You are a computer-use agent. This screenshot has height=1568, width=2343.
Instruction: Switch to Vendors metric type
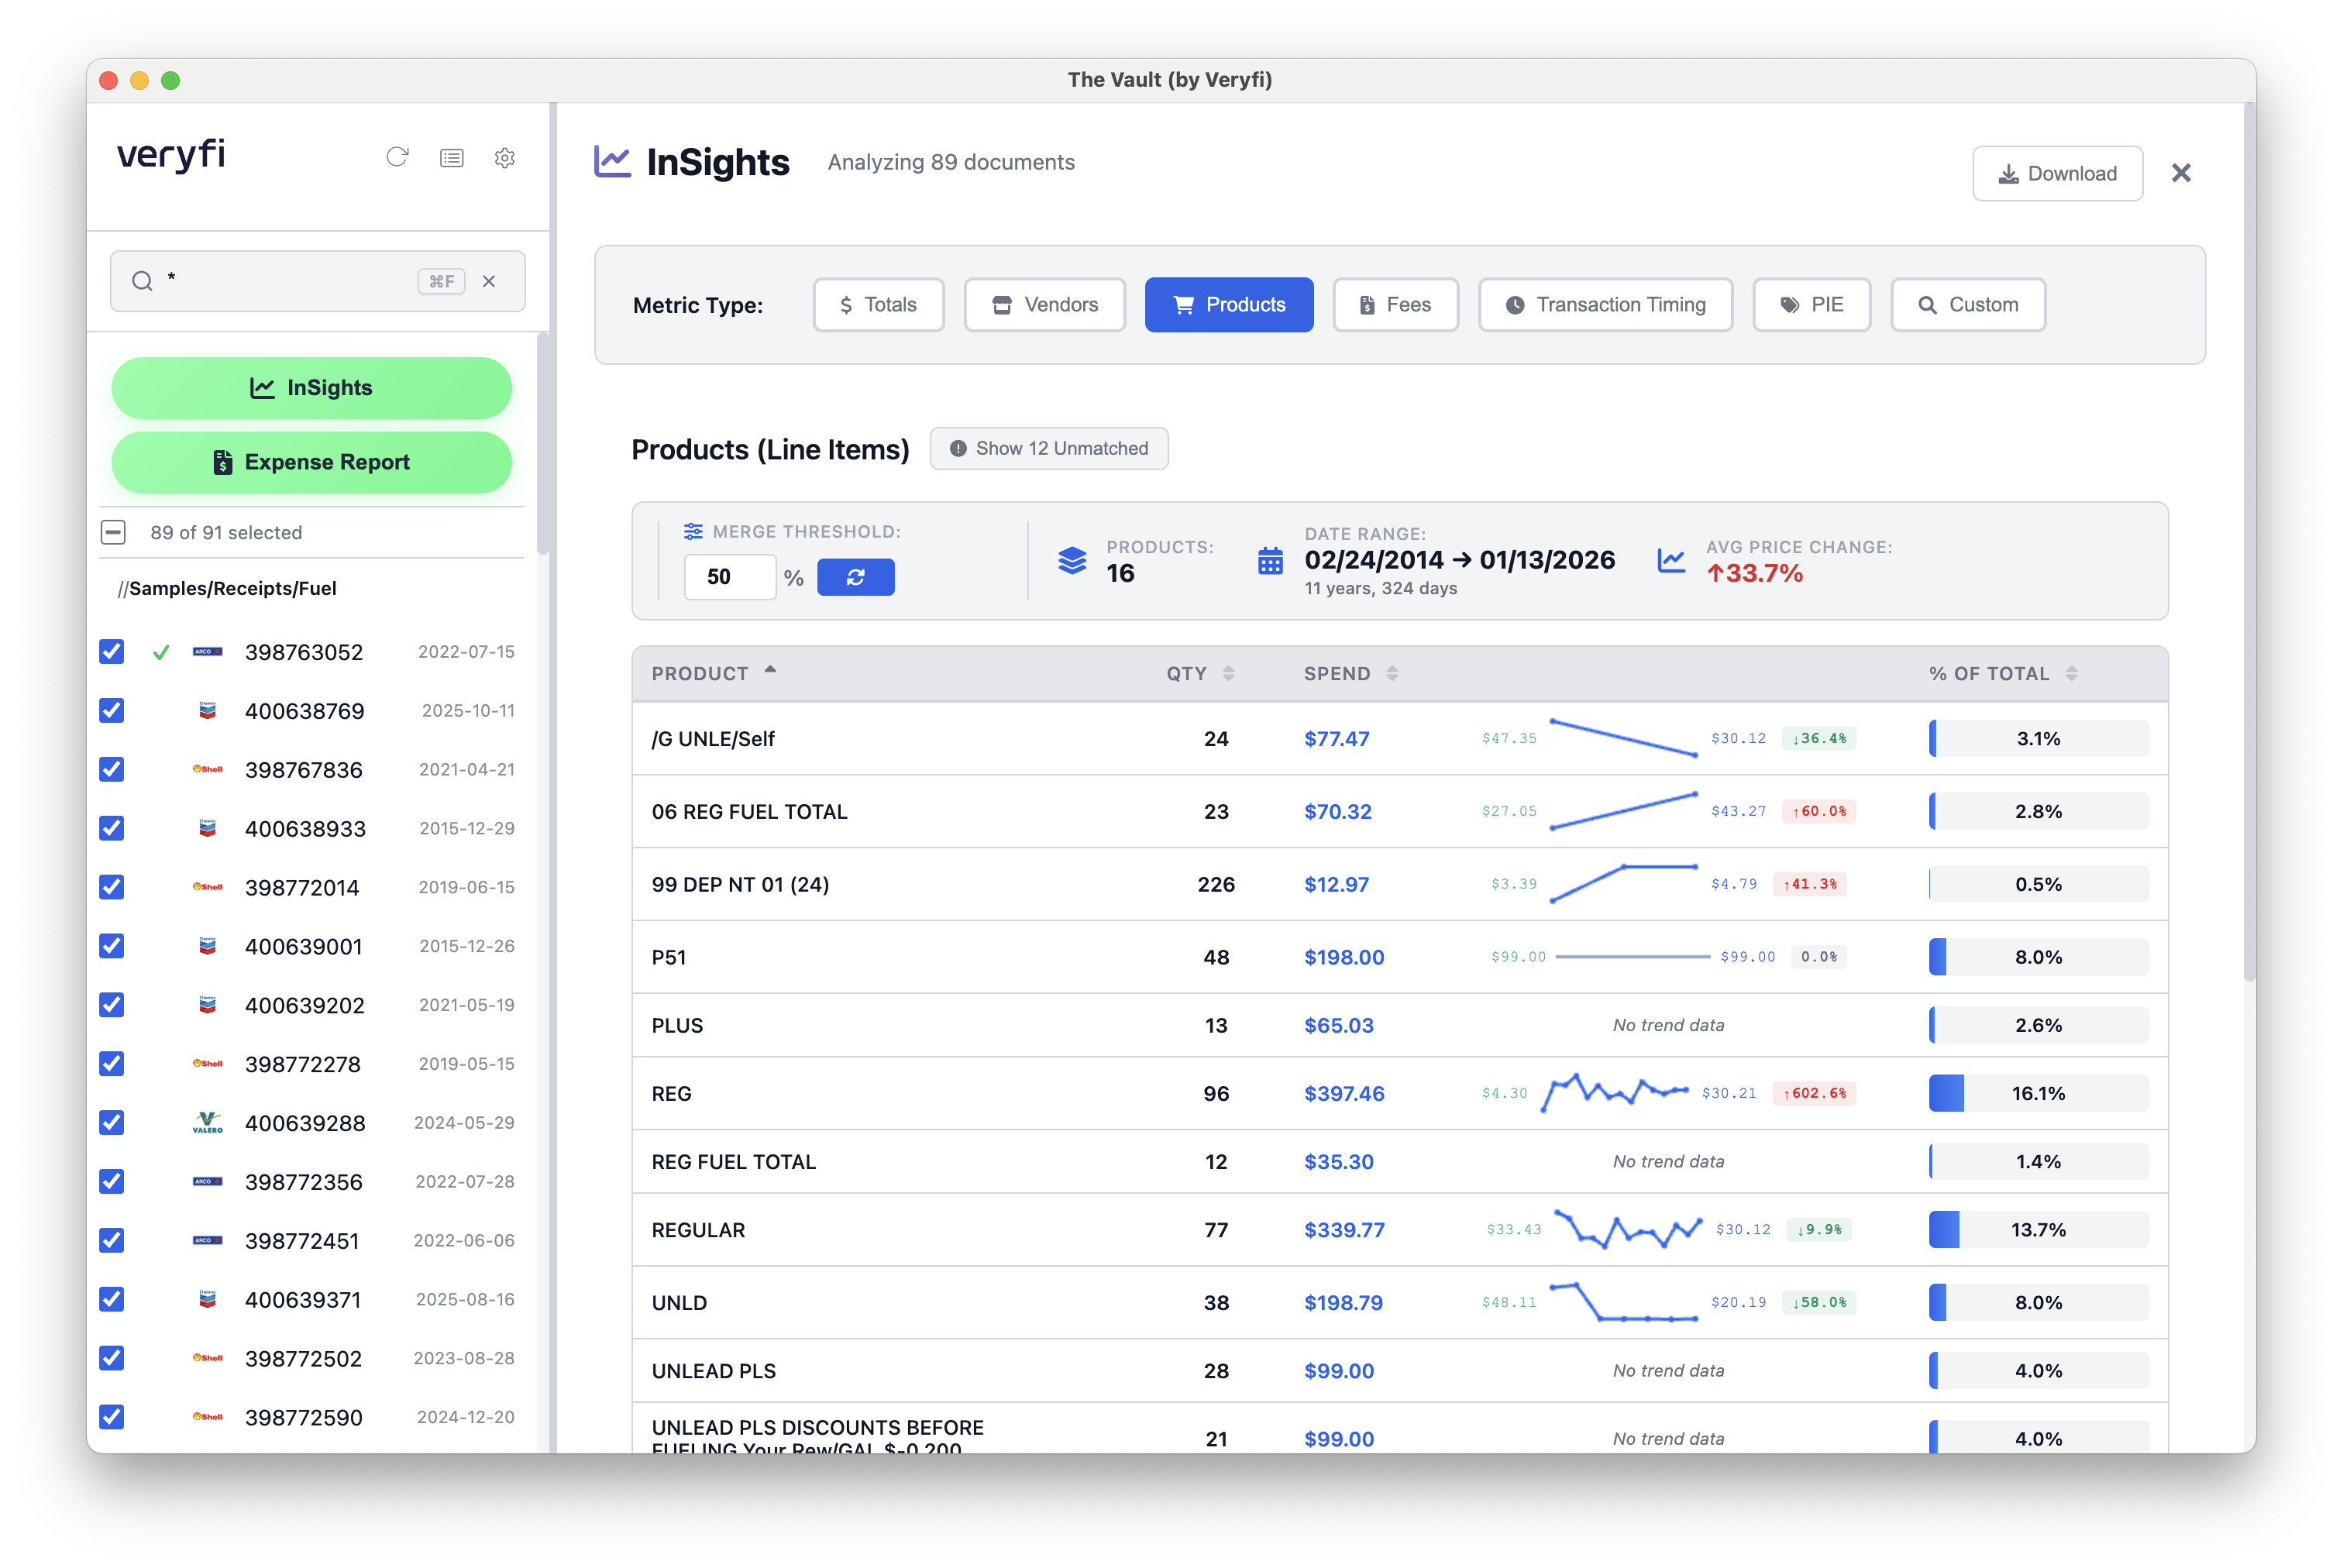click(1044, 305)
